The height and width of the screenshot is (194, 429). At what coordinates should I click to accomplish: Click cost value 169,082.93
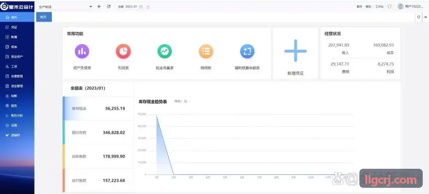(383, 45)
